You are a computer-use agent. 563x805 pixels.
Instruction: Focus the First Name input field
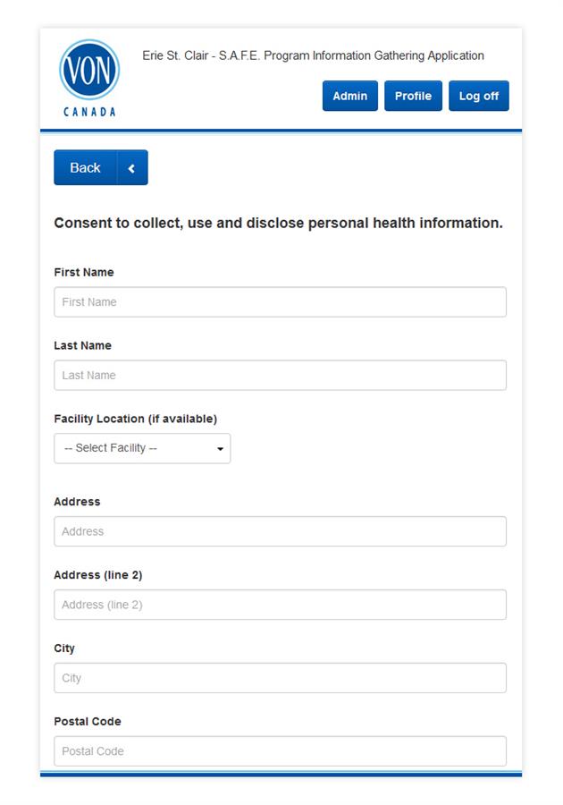280,302
